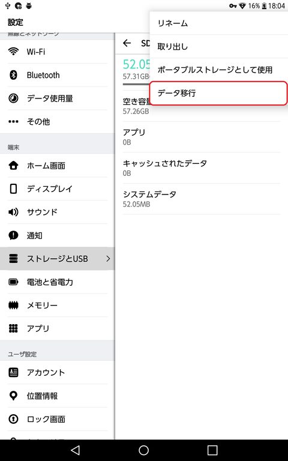Tap the Bluetooth icon in settings list
The height and width of the screenshot is (461, 288).
pyautogui.click(x=13, y=75)
